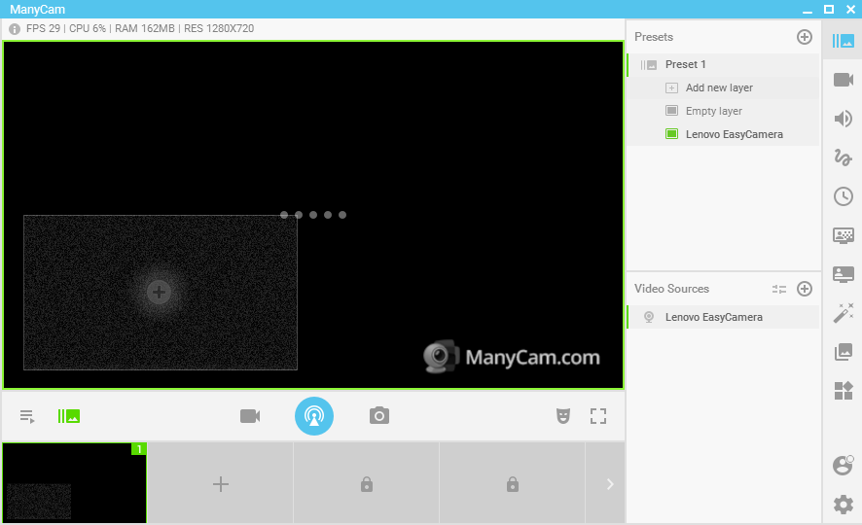Take a snapshot with the camera button

pyautogui.click(x=379, y=416)
